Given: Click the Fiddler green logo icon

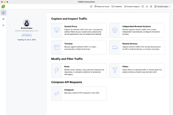Looking at the screenshot, I should pos(3,6).
